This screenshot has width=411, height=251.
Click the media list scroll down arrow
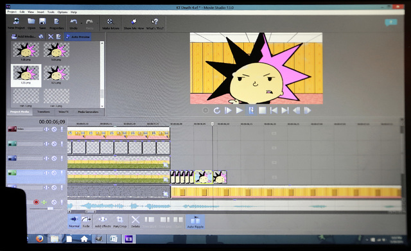tap(102, 106)
